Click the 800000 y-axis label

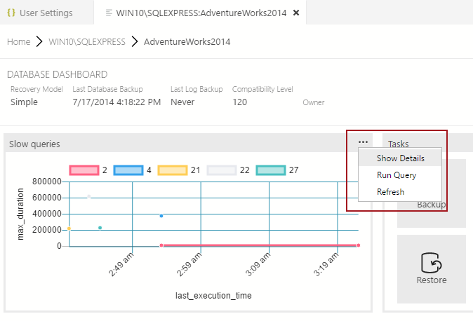[x=47, y=182]
